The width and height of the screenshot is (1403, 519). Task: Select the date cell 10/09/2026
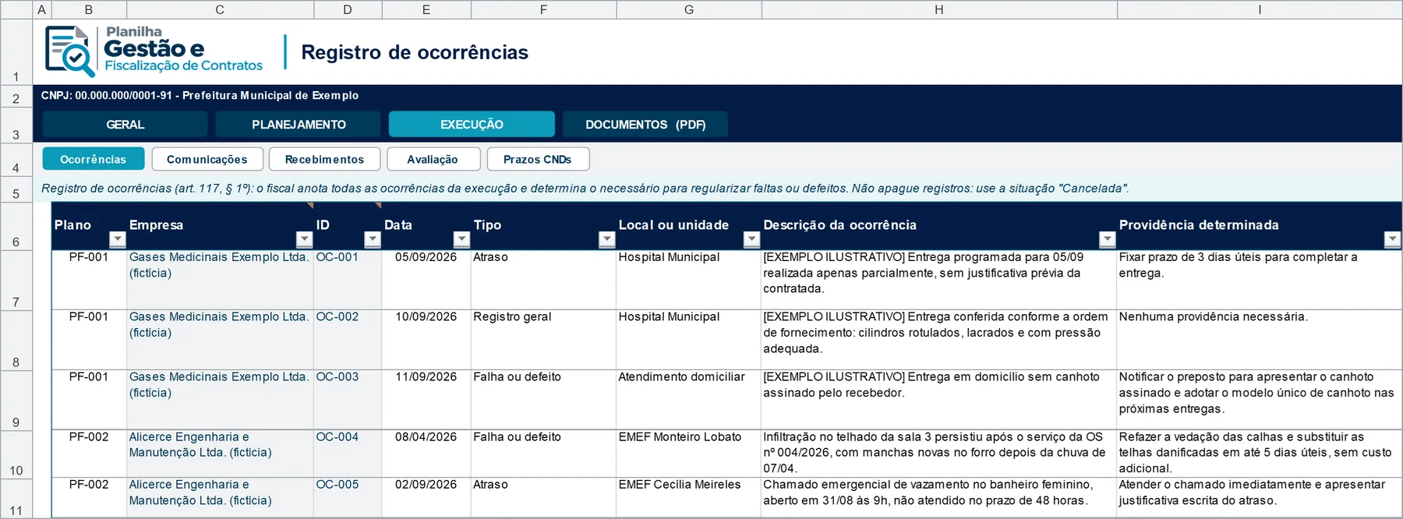pyautogui.click(x=426, y=340)
